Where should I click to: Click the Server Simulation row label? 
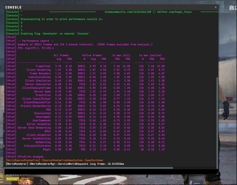[x=38, y=84]
